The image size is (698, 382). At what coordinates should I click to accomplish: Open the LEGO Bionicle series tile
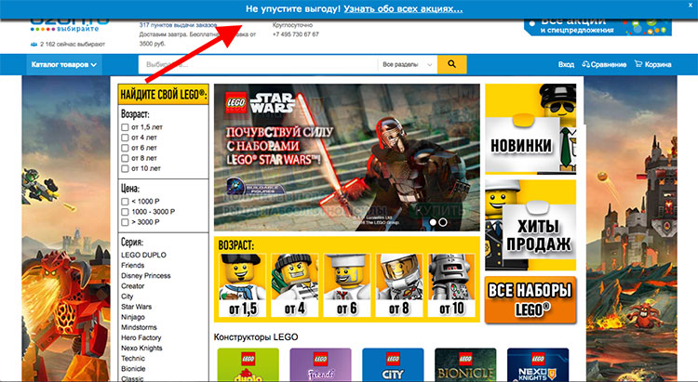pyautogui.click(x=465, y=364)
